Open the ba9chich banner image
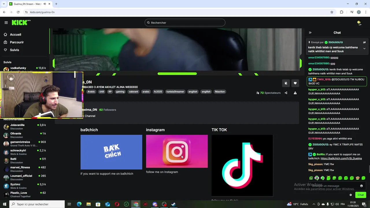 pyautogui.click(x=111, y=152)
